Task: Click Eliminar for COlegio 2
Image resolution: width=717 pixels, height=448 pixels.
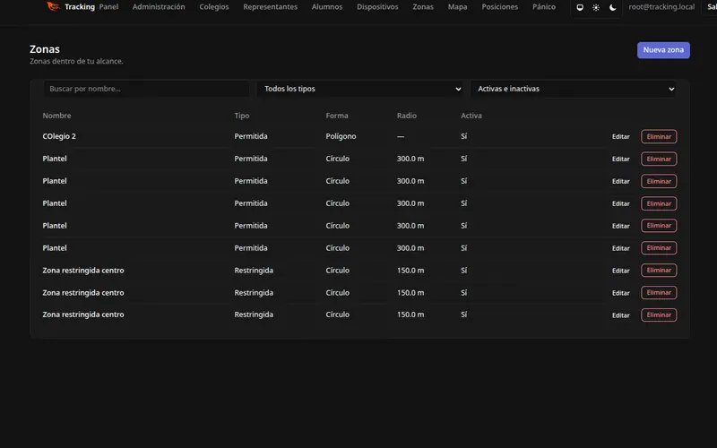Action: click(x=659, y=137)
